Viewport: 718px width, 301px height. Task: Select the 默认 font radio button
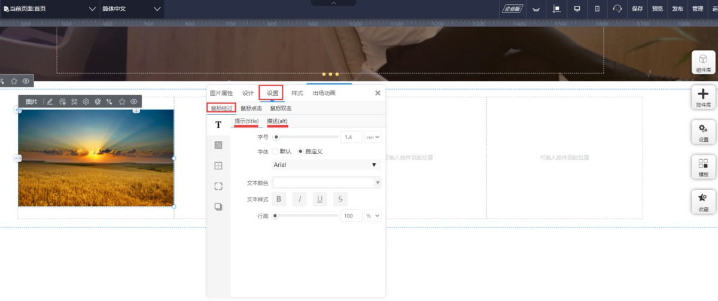coord(275,151)
